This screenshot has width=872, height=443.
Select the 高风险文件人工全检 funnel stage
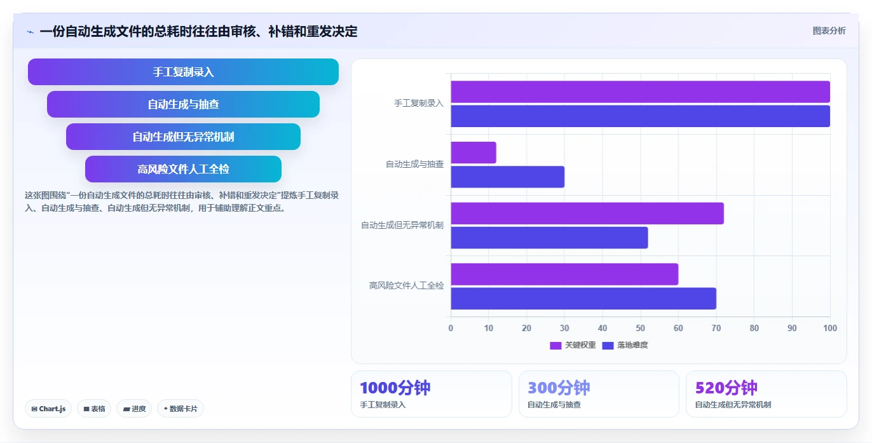click(x=183, y=169)
